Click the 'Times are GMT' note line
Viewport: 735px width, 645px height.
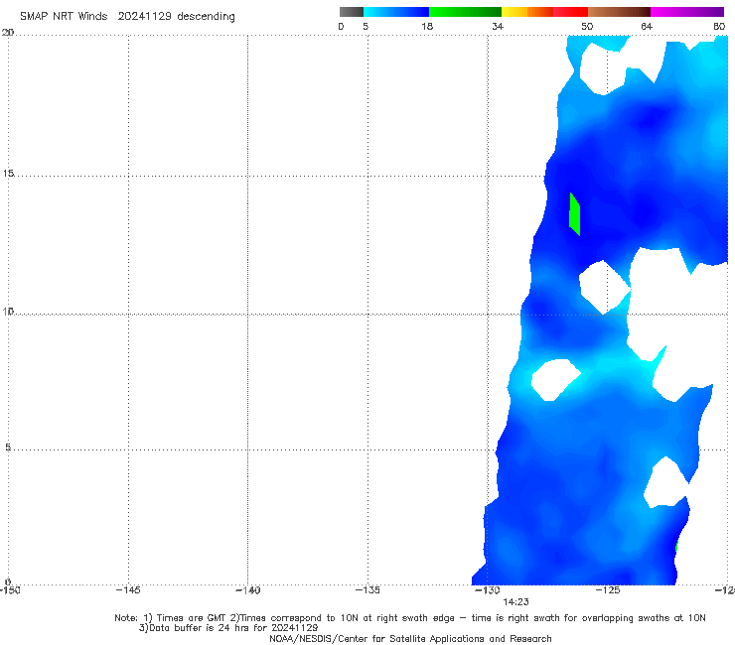pos(409,618)
